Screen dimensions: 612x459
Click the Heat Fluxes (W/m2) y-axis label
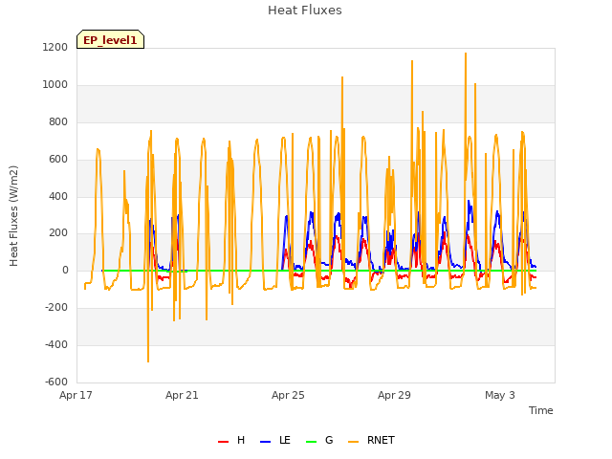(13, 216)
